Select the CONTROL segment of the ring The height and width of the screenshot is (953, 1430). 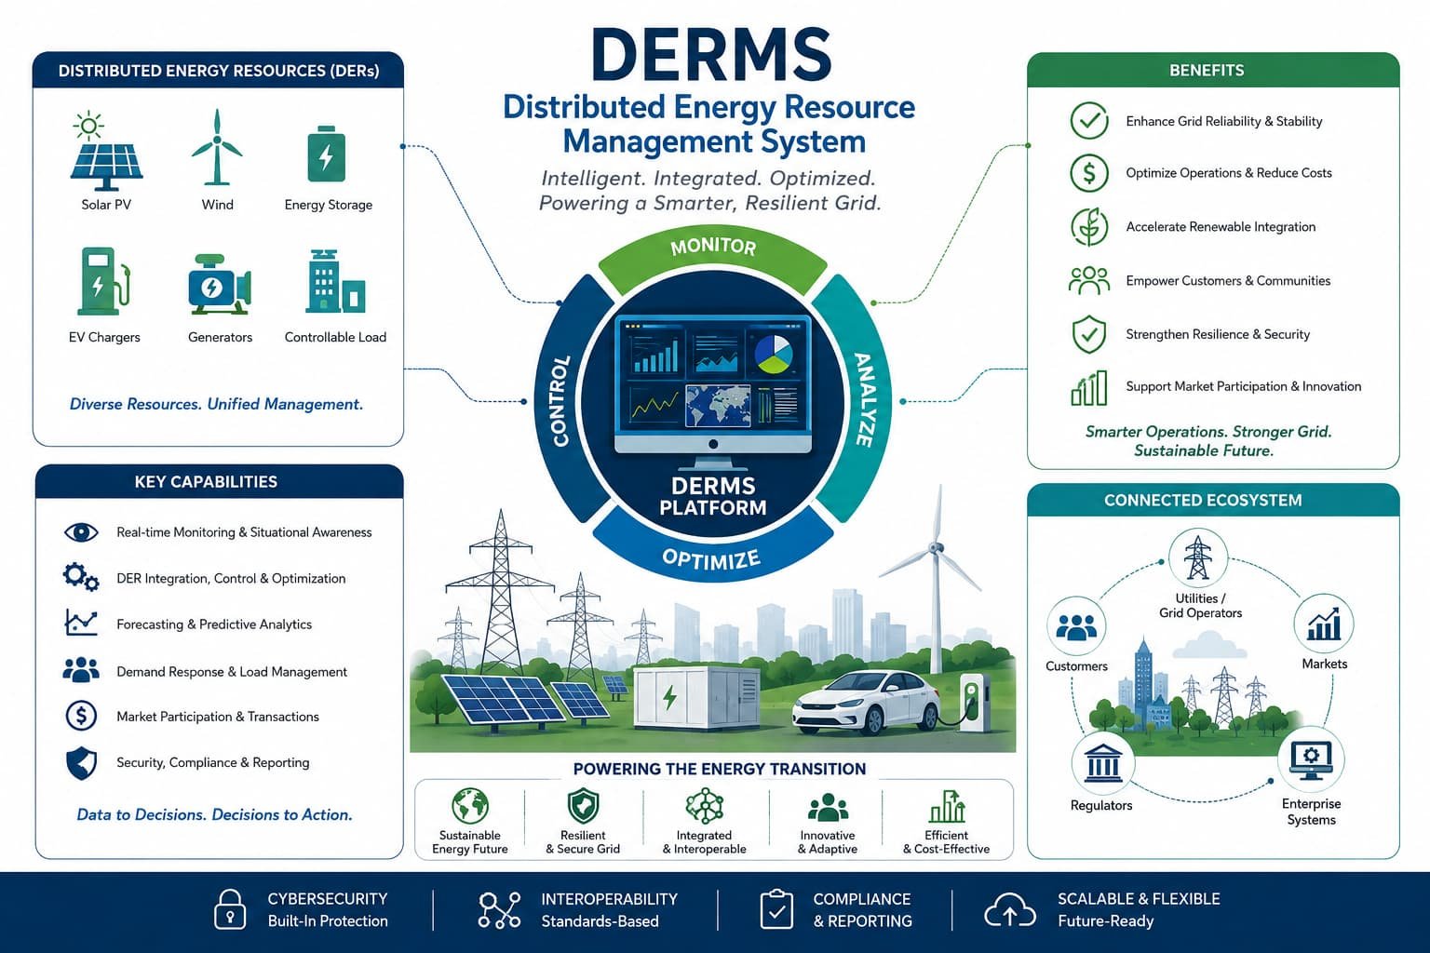(x=564, y=398)
